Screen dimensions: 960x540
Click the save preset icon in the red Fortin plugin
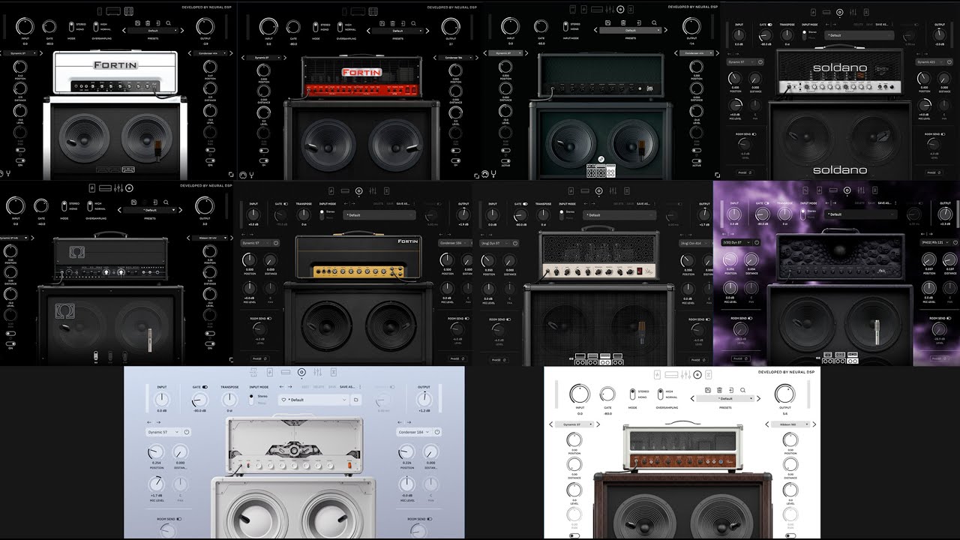tap(382, 23)
